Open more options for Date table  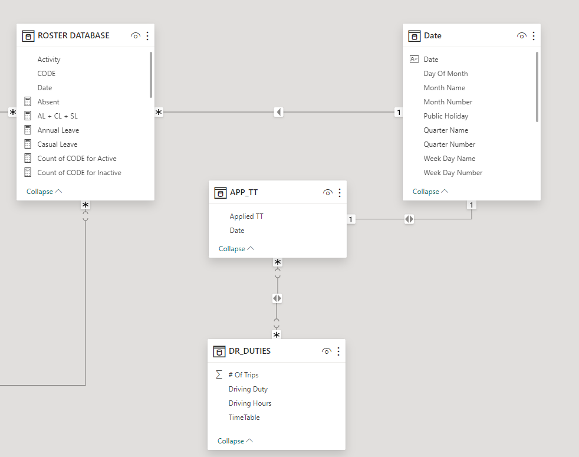534,36
